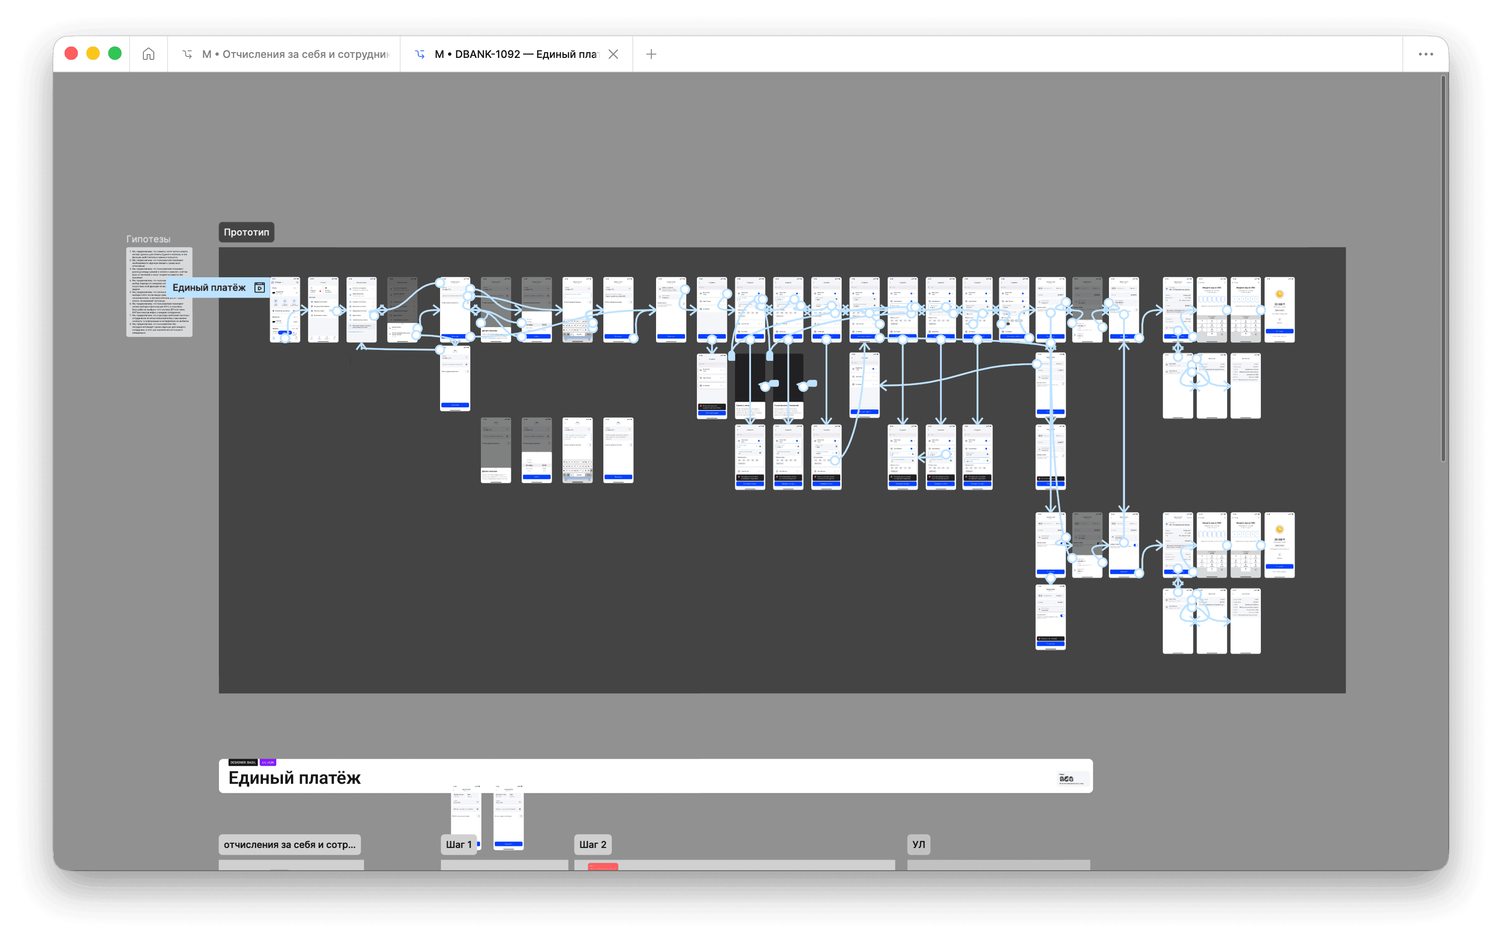Click branch icon on the Отчисления tab
Screen dimensions: 1502x941
[187, 54]
